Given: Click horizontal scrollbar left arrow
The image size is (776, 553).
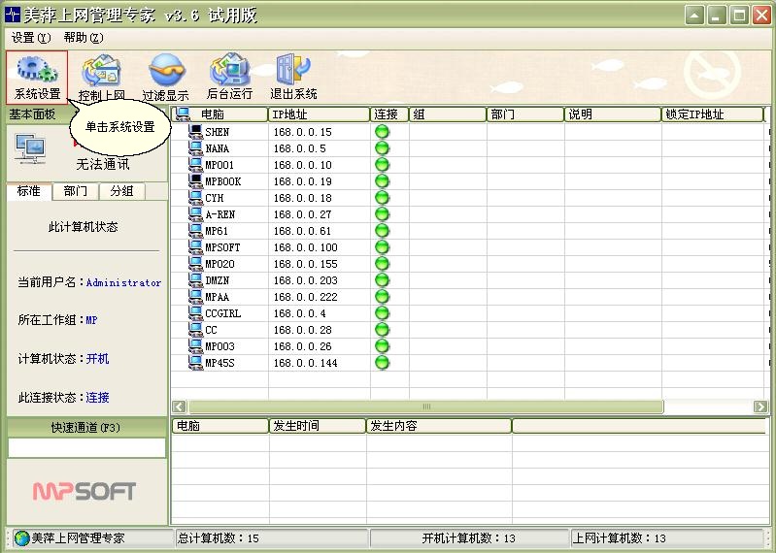Looking at the screenshot, I should click(179, 407).
